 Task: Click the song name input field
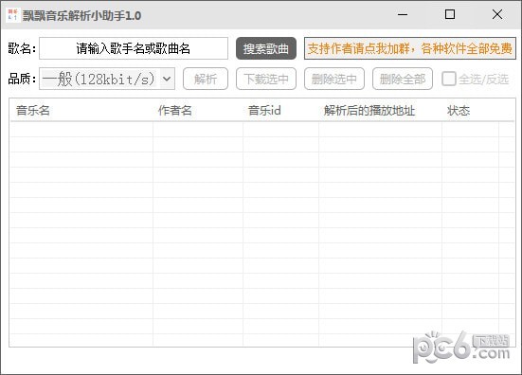(134, 48)
